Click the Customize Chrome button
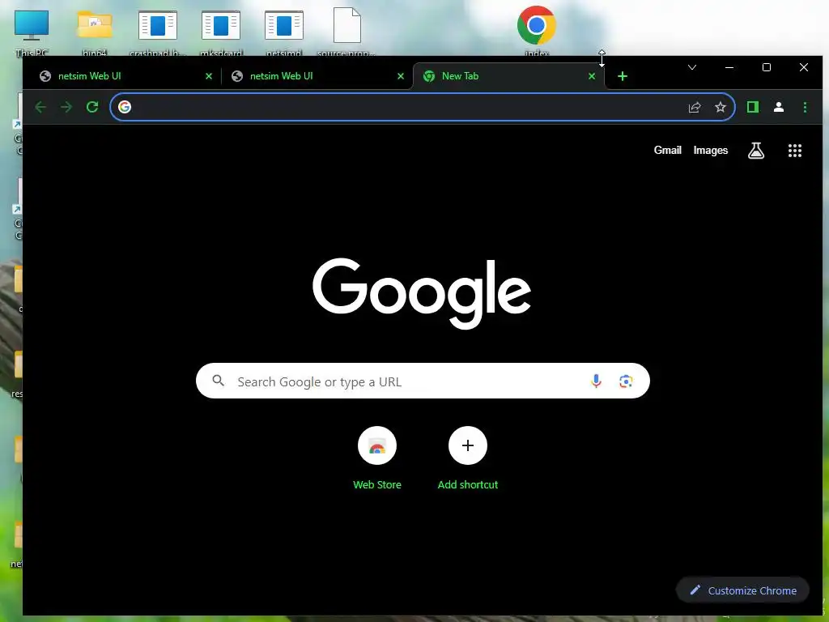 click(743, 590)
